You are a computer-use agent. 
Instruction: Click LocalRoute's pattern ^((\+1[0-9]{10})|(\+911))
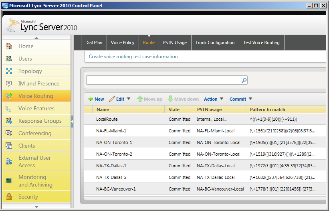click(x=273, y=119)
